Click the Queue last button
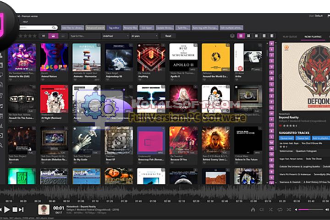The image size is (330, 220). click(x=302, y=138)
